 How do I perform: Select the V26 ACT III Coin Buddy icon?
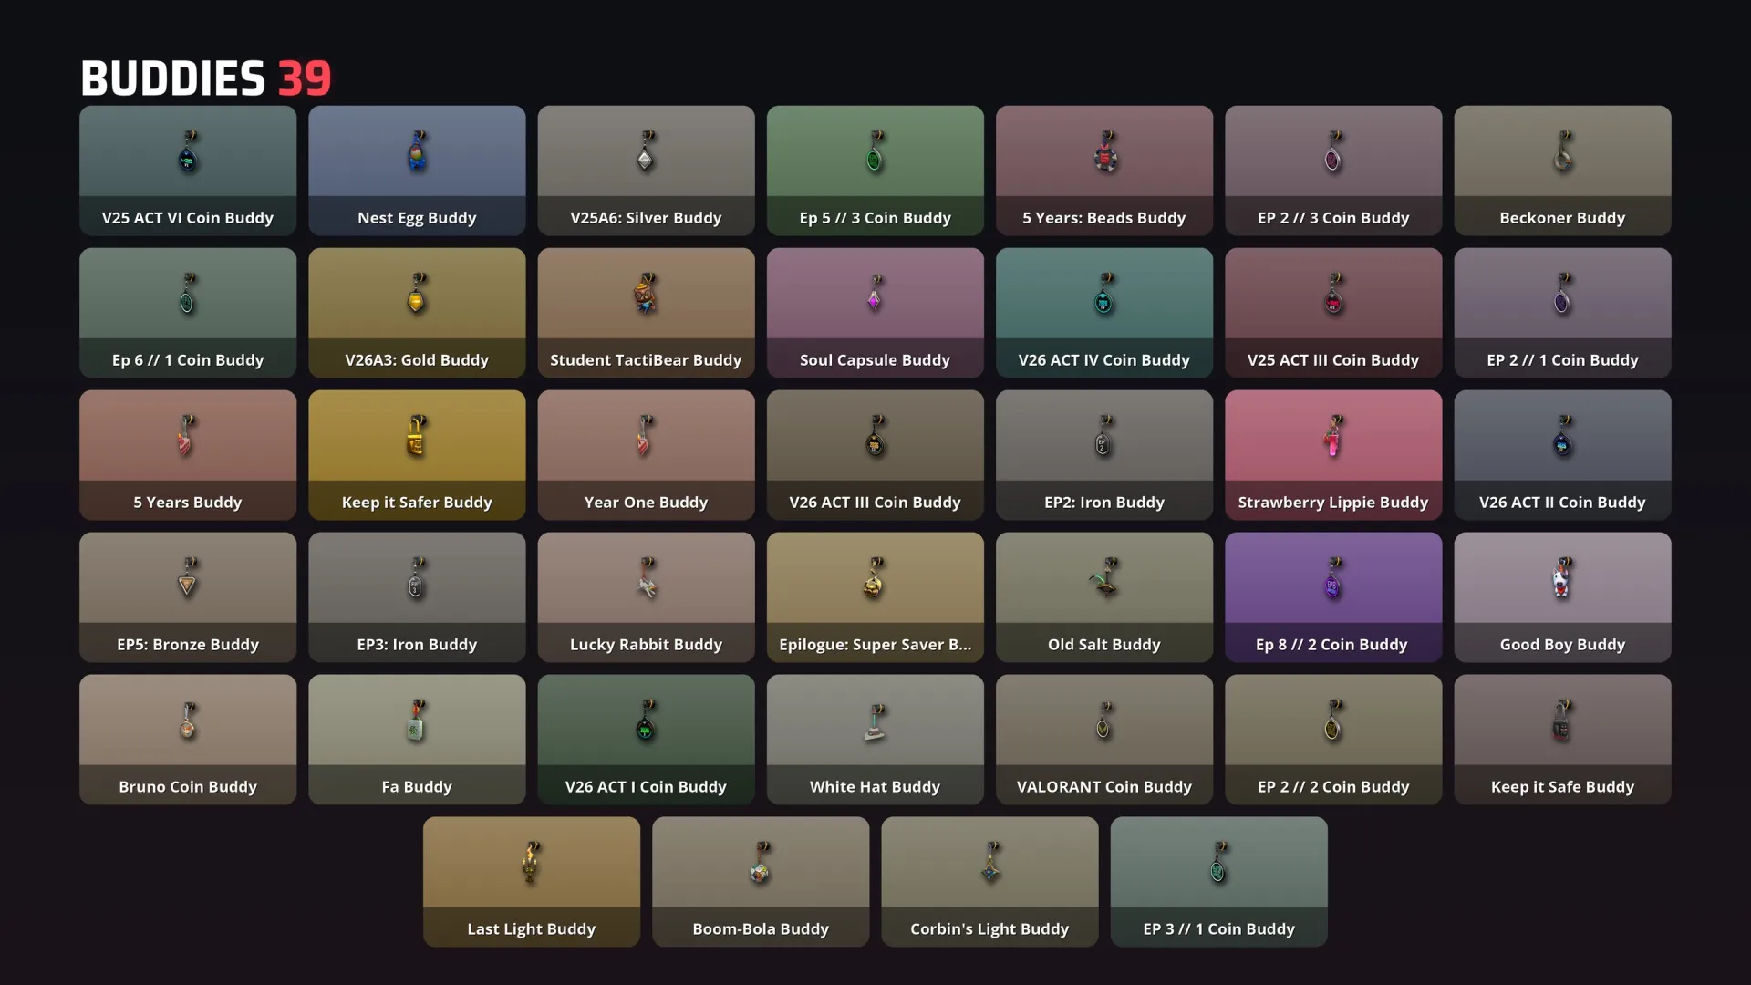(875, 436)
